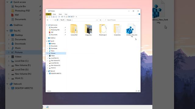The width and height of the screenshot is (195, 109).
Task: Switch to the View ribbon tab
Action: tap(66, 14)
